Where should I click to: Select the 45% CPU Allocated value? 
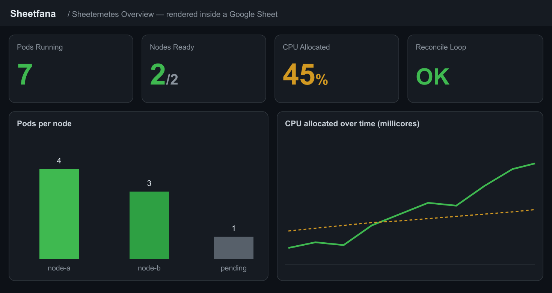(305, 75)
